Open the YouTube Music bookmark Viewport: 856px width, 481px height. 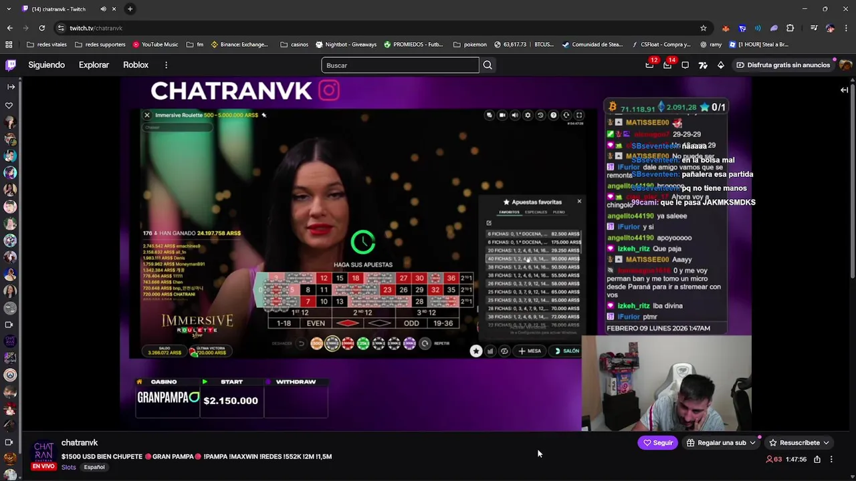tap(155, 45)
